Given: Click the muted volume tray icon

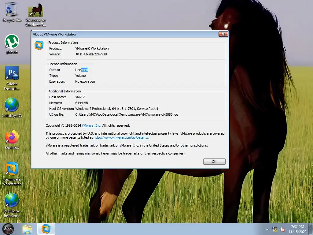Looking at the screenshot, I should [282, 229].
